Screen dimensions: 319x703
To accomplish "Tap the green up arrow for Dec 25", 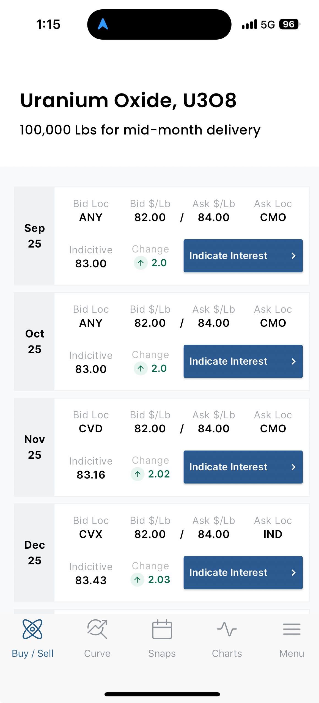I will click(x=137, y=580).
